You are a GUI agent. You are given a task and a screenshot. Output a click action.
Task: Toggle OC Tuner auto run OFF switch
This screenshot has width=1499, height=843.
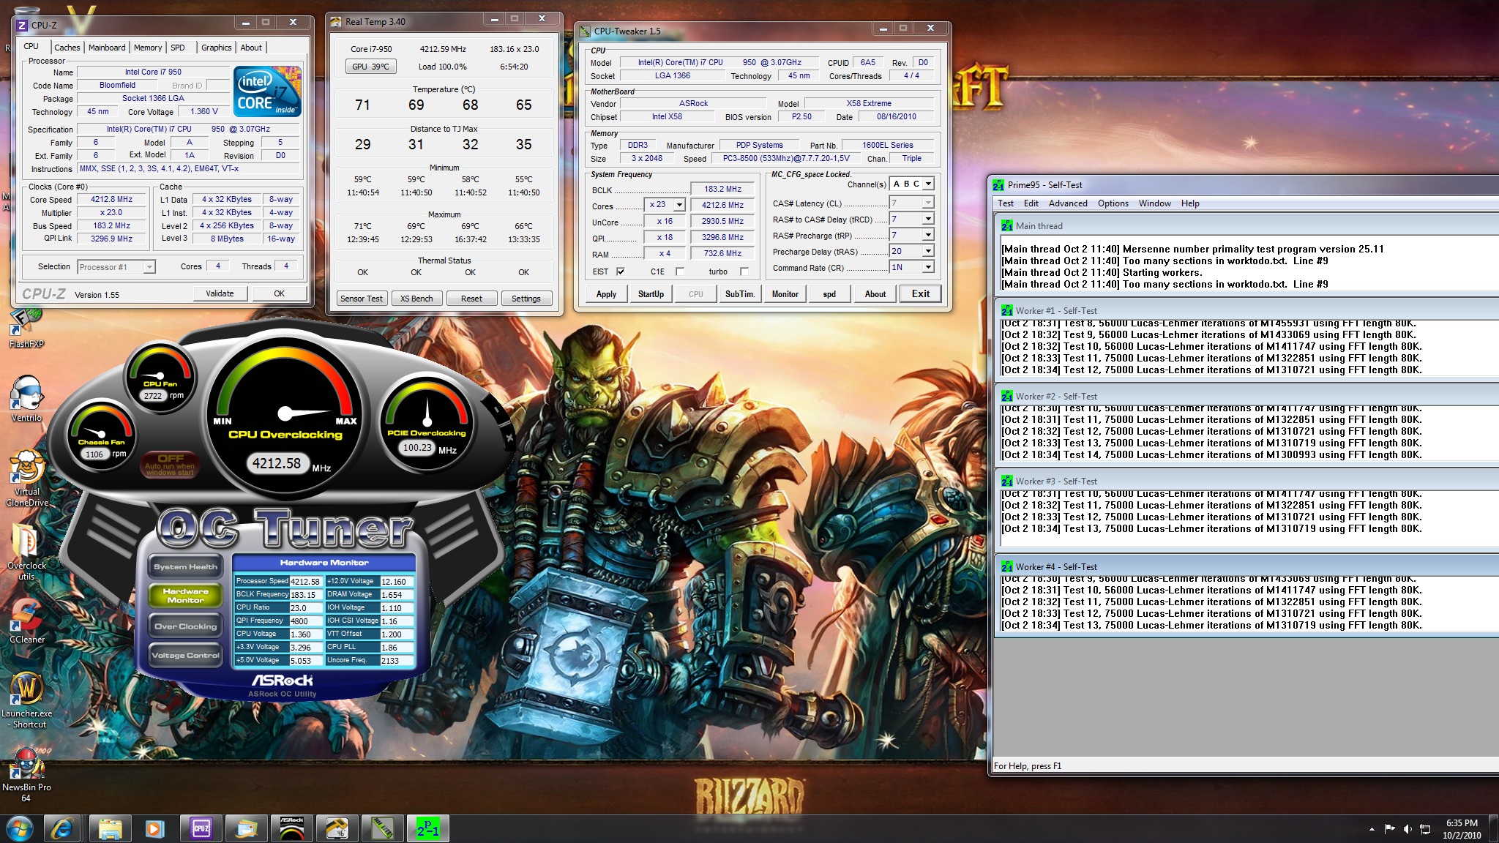click(x=170, y=464)
